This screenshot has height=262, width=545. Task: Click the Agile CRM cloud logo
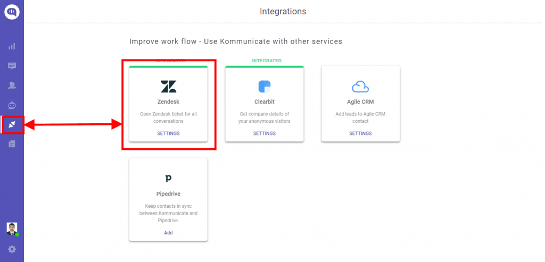pyautogui.click(x=360, y=87)
